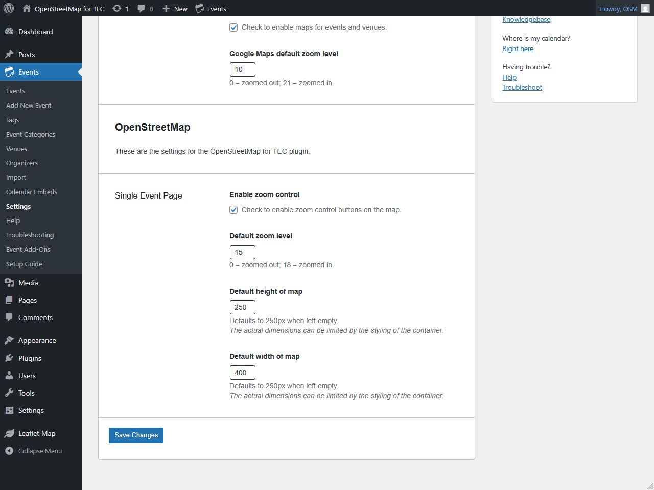Open the Media icon in sidebar
Viewport: 654px width, 490px height.
9,283
